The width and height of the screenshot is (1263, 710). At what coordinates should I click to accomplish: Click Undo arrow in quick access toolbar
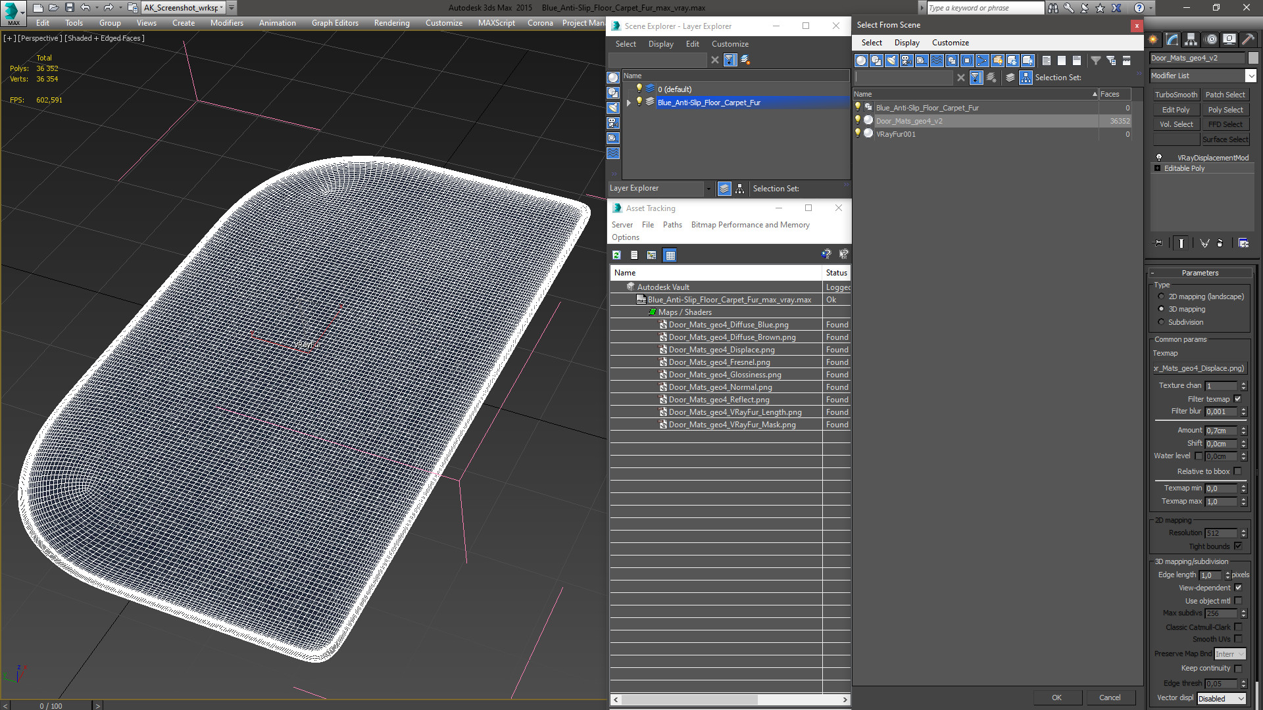[x=85, y=8]
